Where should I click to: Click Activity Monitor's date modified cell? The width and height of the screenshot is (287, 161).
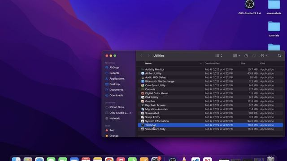tap(219, 70)
